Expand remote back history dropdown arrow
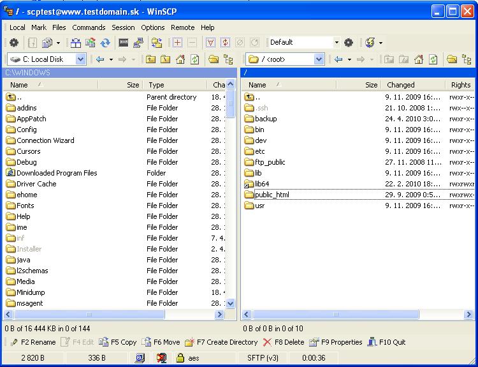This screenshot has height=367, width=478. 350,59
